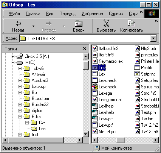The height and width of the screenshot is (153, 161).
Task: Click the file list horizontal scrollbar thumb
Action: tap(121, 140)
